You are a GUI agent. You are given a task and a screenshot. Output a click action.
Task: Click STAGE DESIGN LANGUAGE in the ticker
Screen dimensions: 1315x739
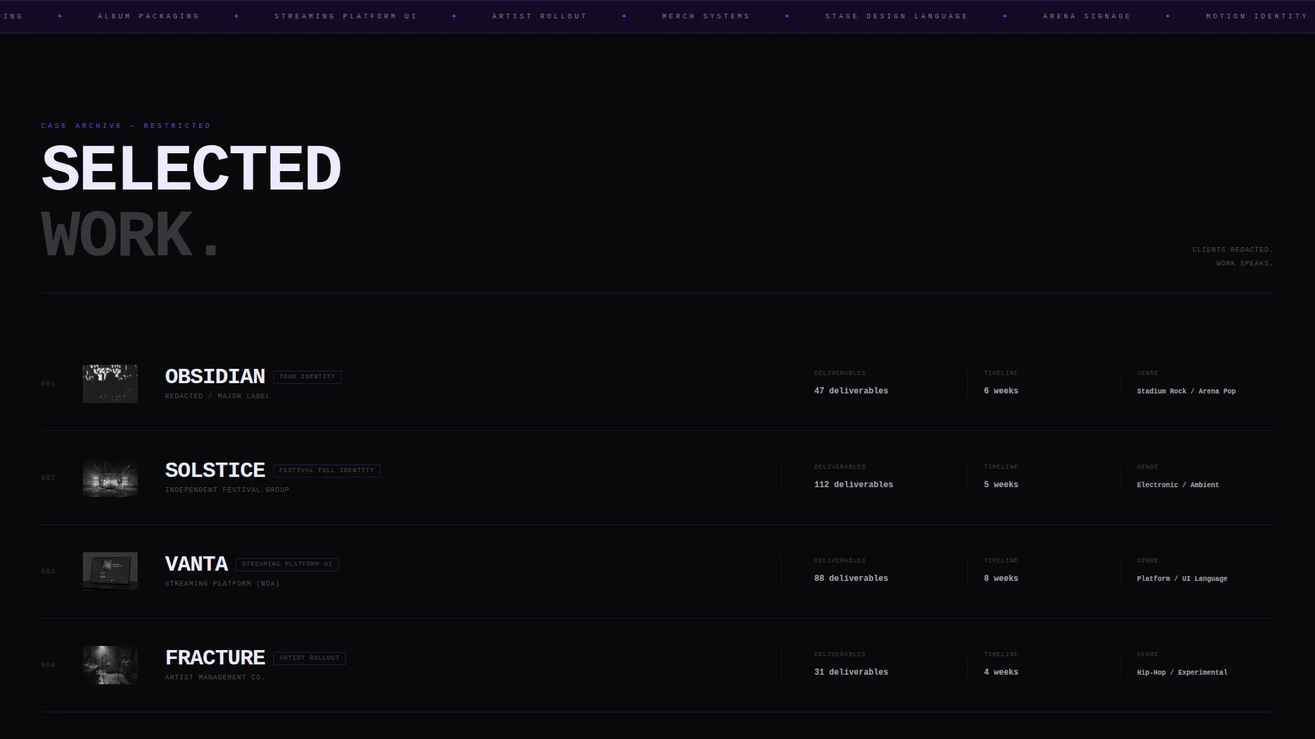click(x=897, y=16)
